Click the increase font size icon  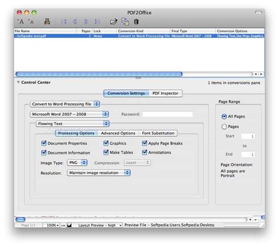pos(21,21)
